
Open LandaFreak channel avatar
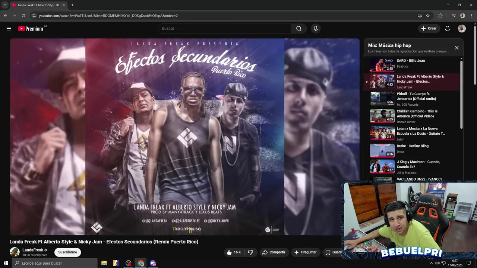pos(15,252)
